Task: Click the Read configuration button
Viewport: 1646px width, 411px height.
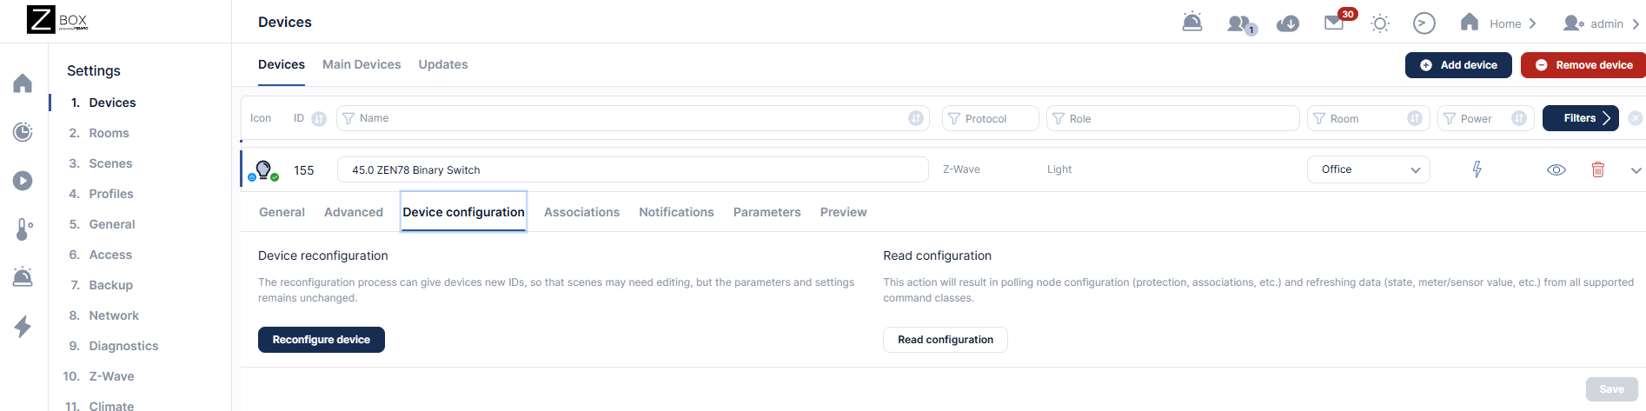Action: [x=945, y=340]
